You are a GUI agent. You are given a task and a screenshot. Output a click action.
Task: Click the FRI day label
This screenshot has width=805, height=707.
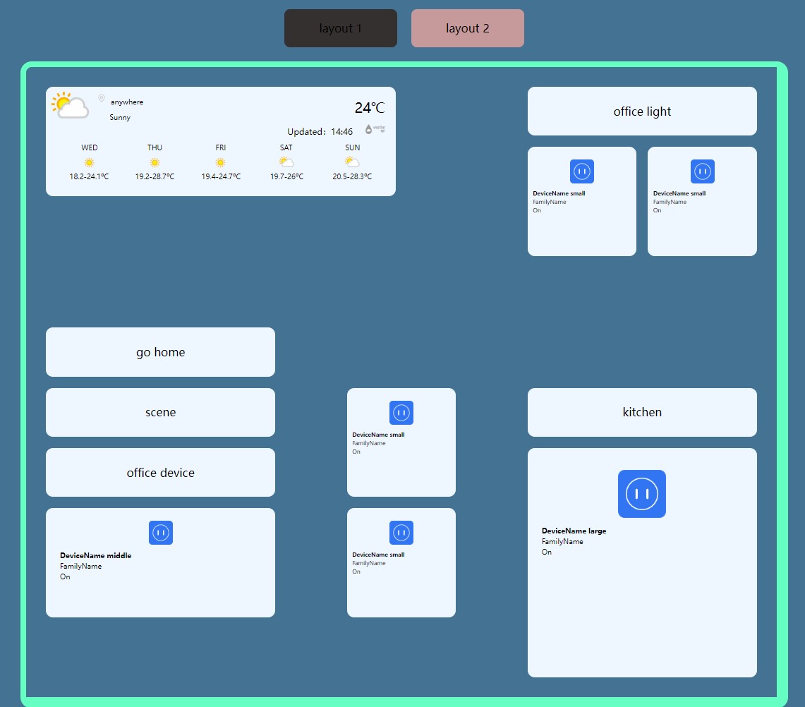220,147
